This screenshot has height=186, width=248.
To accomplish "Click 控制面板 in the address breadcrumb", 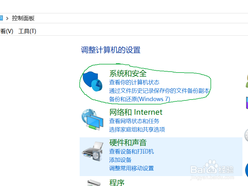I will point(23,18).
